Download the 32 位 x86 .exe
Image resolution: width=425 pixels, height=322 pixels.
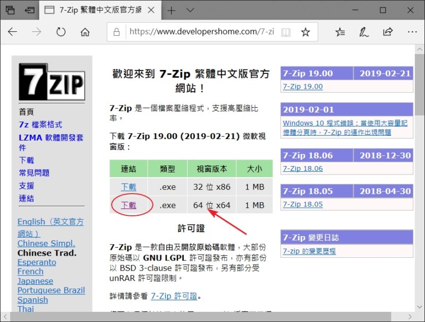(129, 187)
